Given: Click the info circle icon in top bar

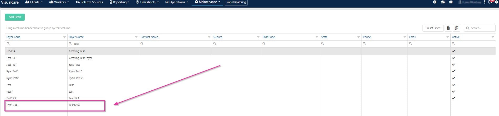Looking at the screenshot, I should click(435, 2).
